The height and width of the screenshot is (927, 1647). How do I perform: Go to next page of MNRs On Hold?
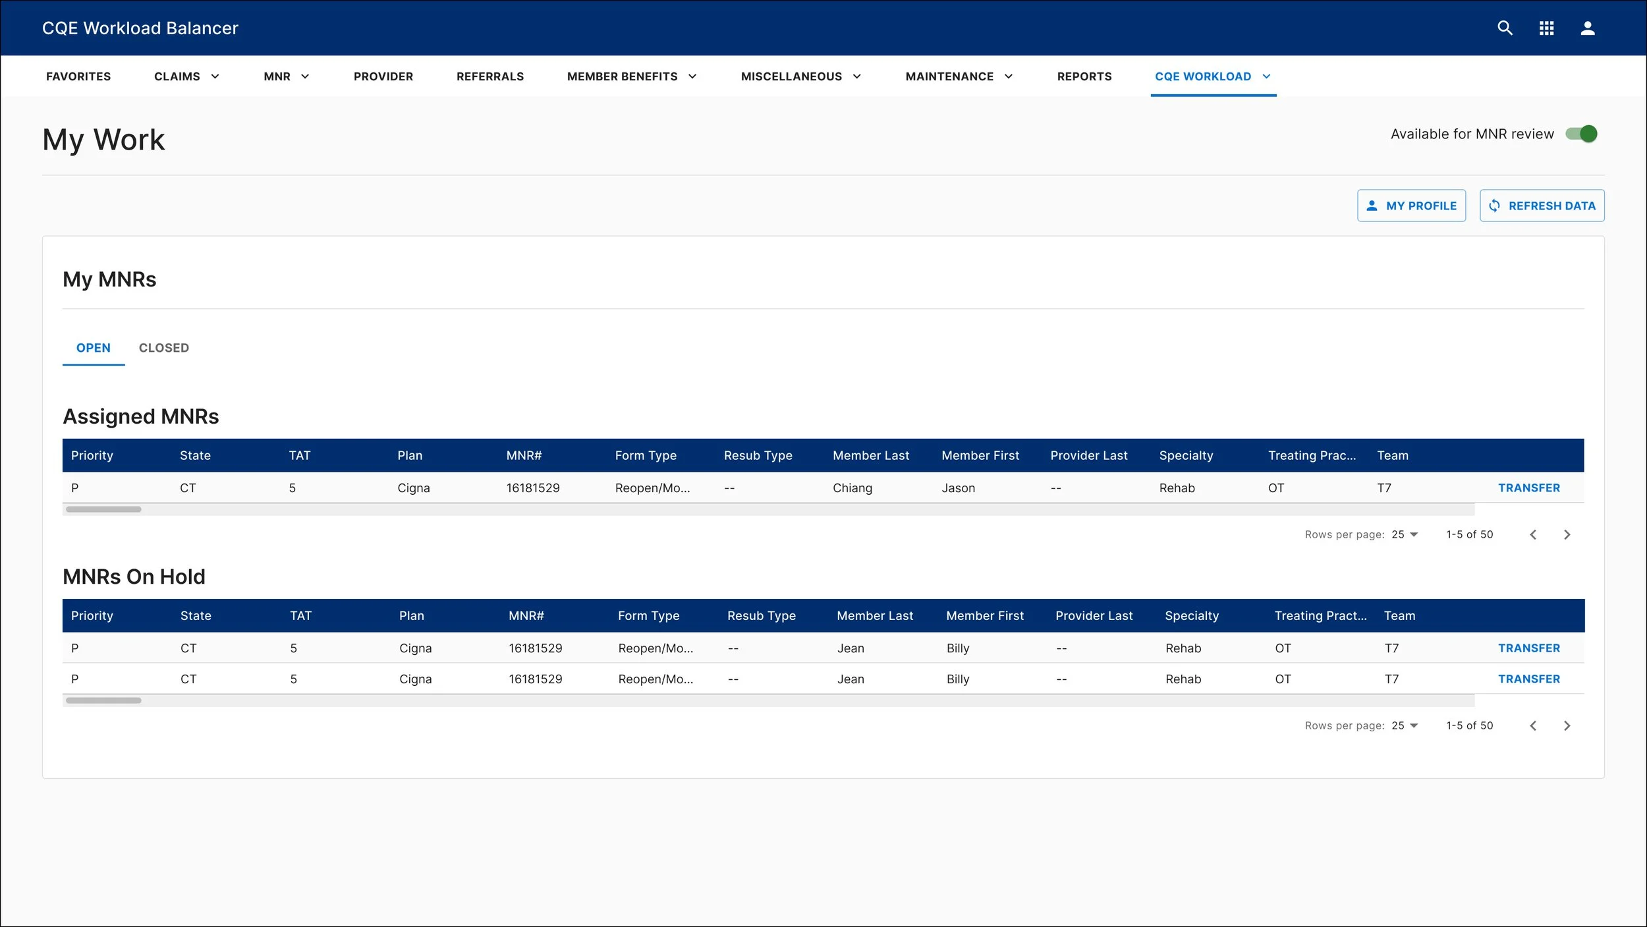[x=1567, y=726]
